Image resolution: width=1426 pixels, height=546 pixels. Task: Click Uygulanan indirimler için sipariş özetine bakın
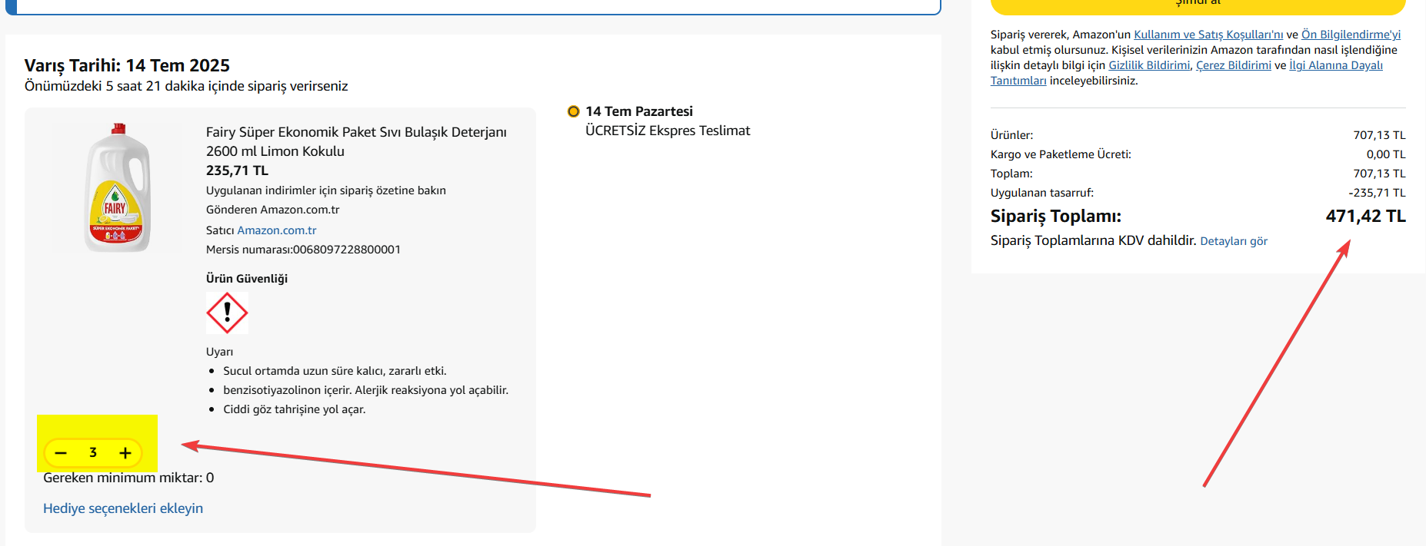click(x=326, y=190)
